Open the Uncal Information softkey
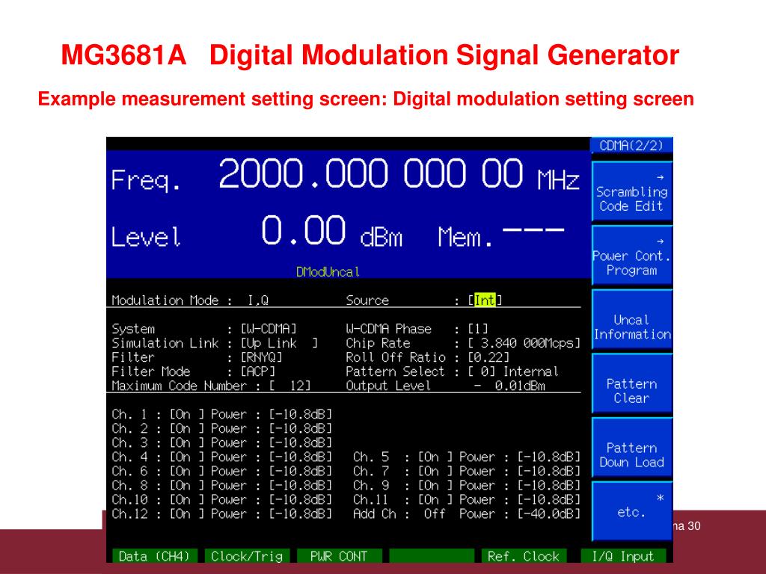 point(631,320)
